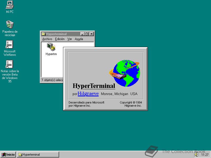Click the folder icon in Hyperterminal title bar

44,34
